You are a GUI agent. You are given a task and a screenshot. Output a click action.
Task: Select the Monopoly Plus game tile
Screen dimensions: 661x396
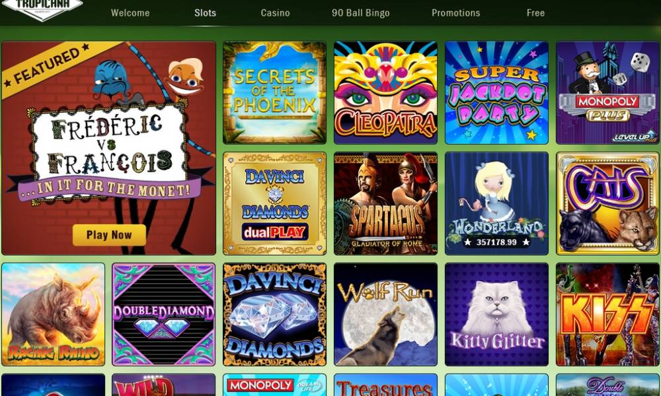607,92
